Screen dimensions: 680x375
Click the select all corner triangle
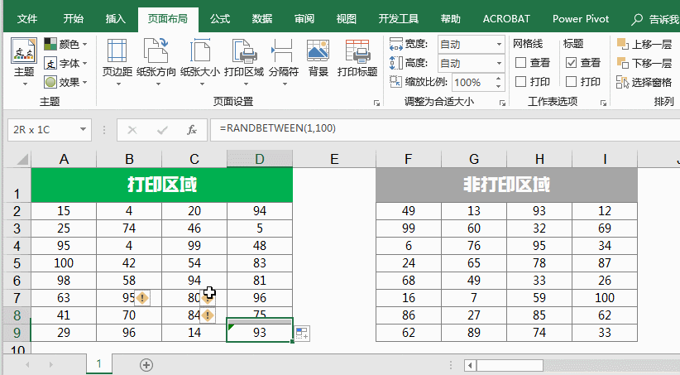[22, 160]
